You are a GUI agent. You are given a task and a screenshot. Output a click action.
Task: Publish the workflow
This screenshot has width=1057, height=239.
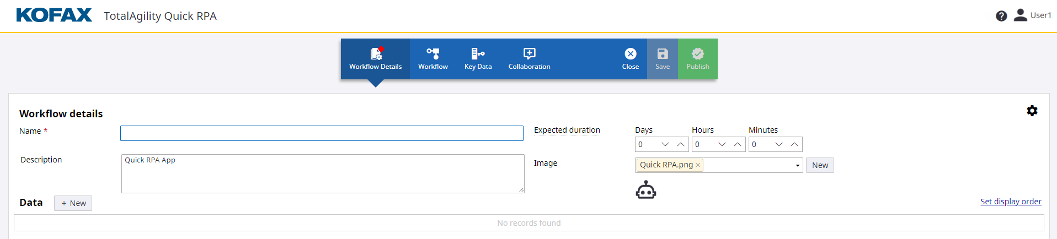[697, 59]
